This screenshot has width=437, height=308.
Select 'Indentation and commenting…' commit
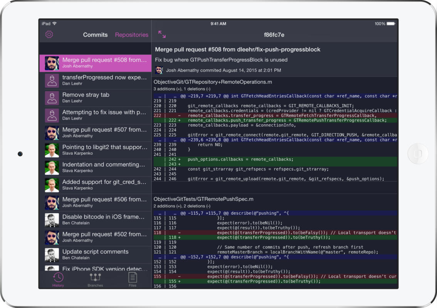click(x=95, y=167)
